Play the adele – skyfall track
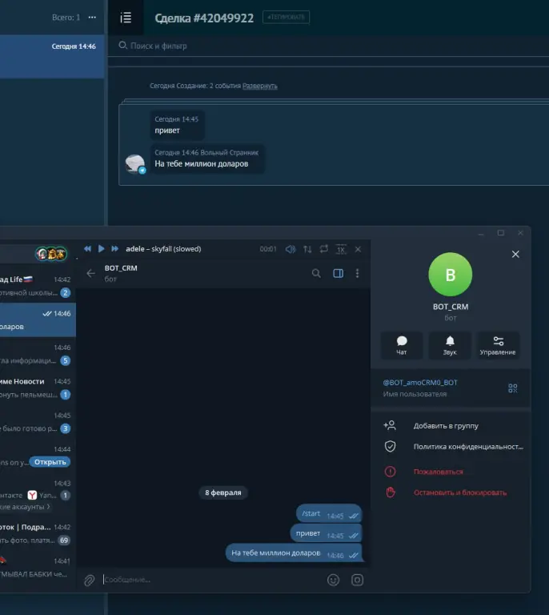The image size is (549, 615). [x=102, y=249]
